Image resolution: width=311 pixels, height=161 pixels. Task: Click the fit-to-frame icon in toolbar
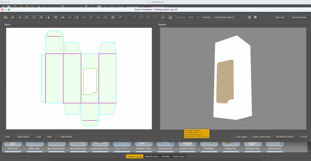click(x=41, y=18)
